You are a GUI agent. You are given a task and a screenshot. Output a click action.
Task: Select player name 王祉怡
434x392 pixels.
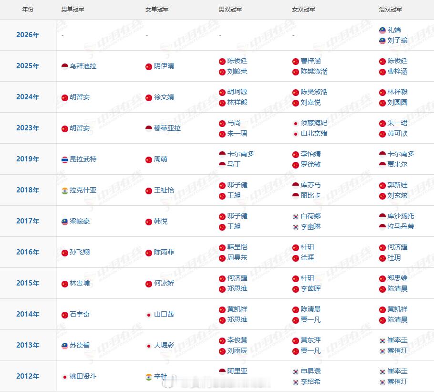point(164,191)
